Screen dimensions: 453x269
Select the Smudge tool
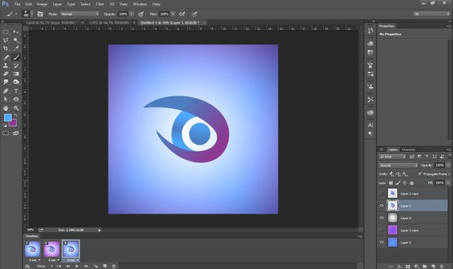tap(6, 82)
